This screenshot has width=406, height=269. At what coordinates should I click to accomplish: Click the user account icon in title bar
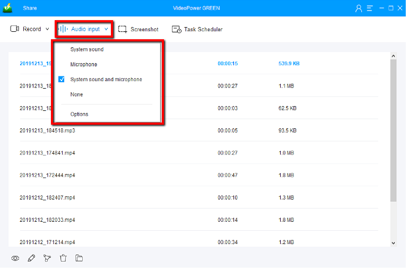(x=359, y=8)
